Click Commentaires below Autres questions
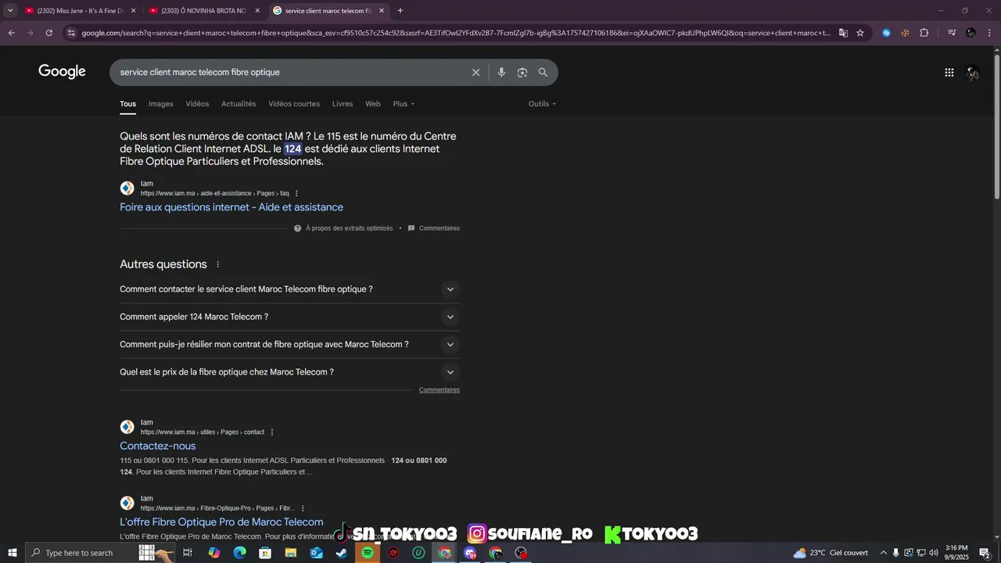 pos(440,389)
